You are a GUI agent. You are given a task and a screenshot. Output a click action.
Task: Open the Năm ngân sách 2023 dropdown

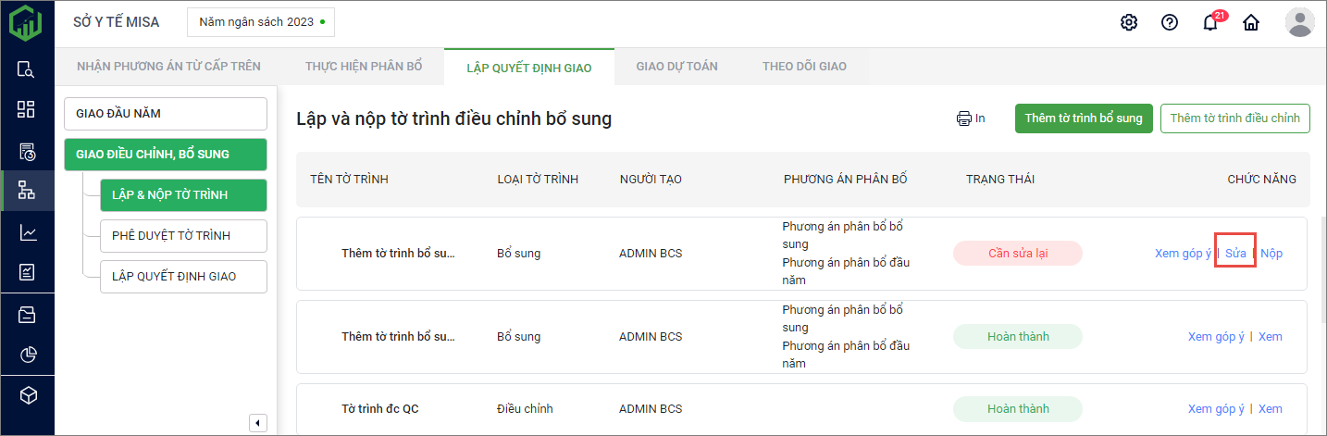(261, 22)
